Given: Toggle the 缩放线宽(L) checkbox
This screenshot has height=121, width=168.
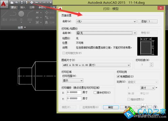Looking at the screenshot, I should point(129,99).
